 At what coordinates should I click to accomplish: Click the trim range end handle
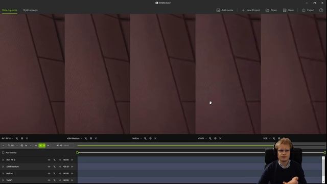click(x=325, y=152)
